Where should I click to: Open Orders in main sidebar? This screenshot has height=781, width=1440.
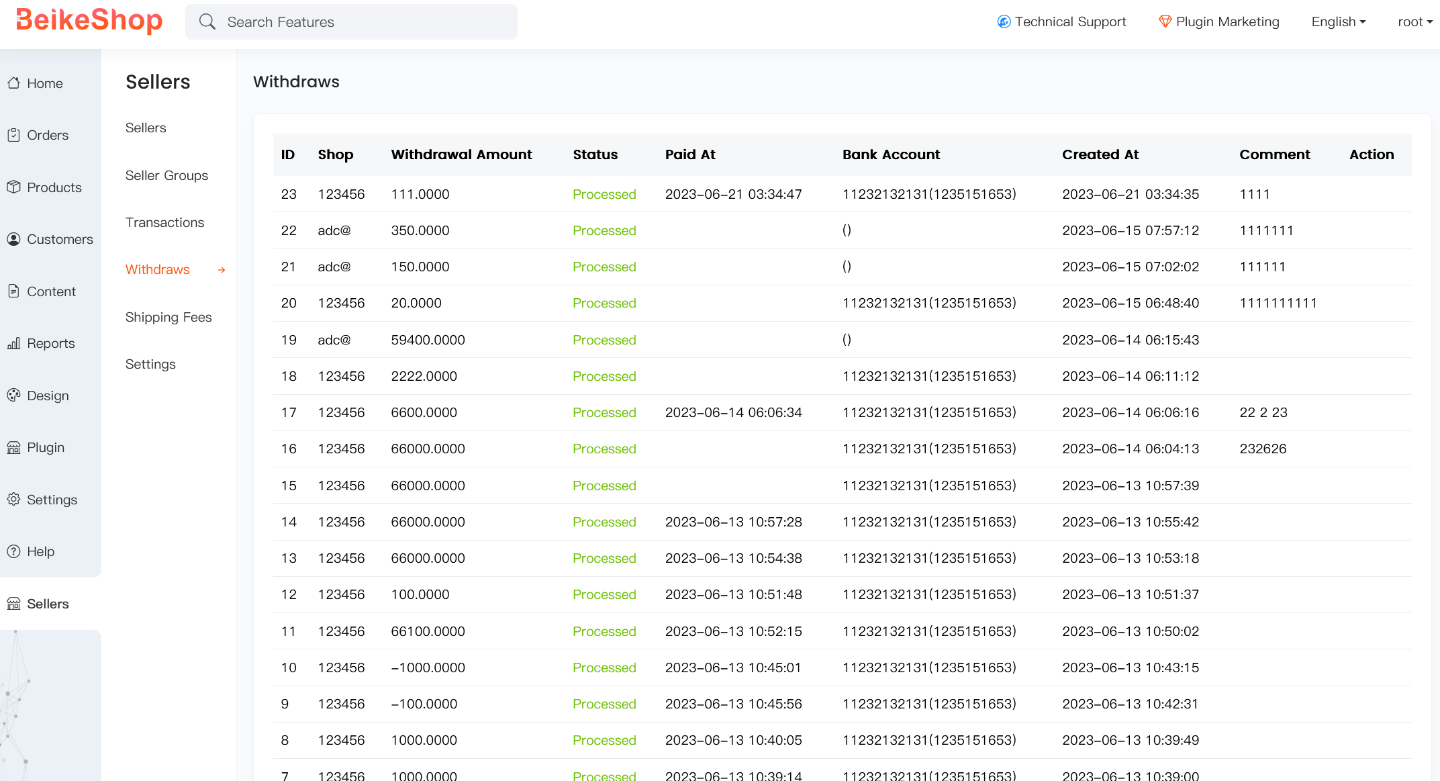point(48,135)
